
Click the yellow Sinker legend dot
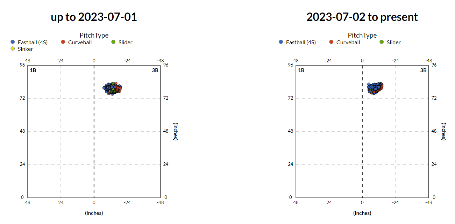coord(13,49)
